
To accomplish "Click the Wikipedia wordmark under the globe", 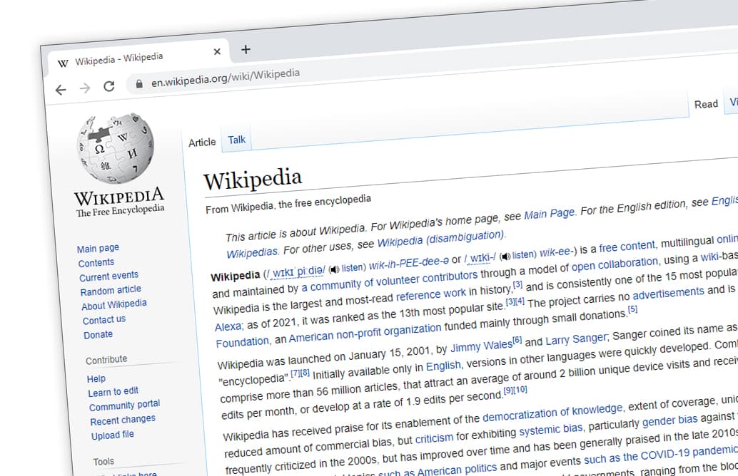I will tap(119, 197).
